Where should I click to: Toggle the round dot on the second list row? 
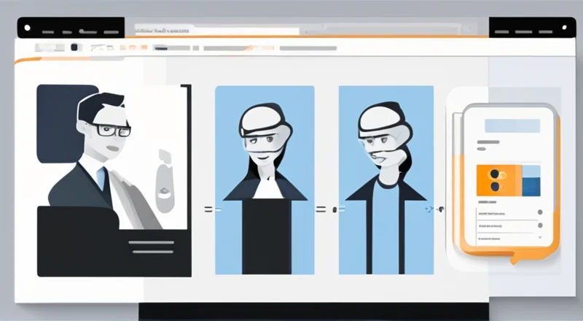pyautogui.click(x=539, y=225)
